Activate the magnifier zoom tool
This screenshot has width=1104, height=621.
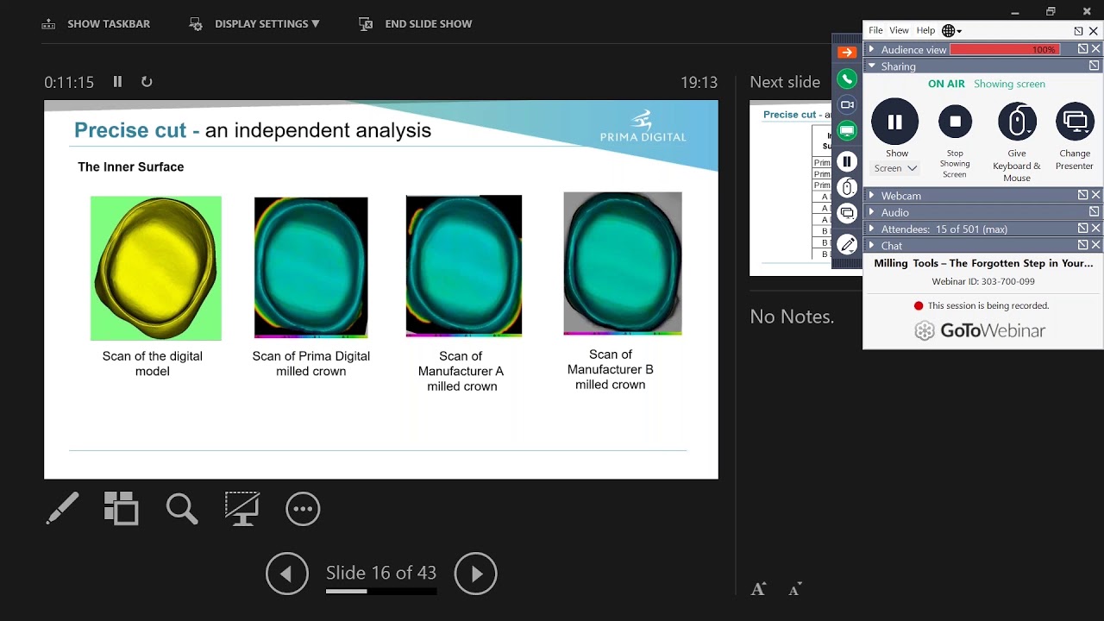coord(182,509)
